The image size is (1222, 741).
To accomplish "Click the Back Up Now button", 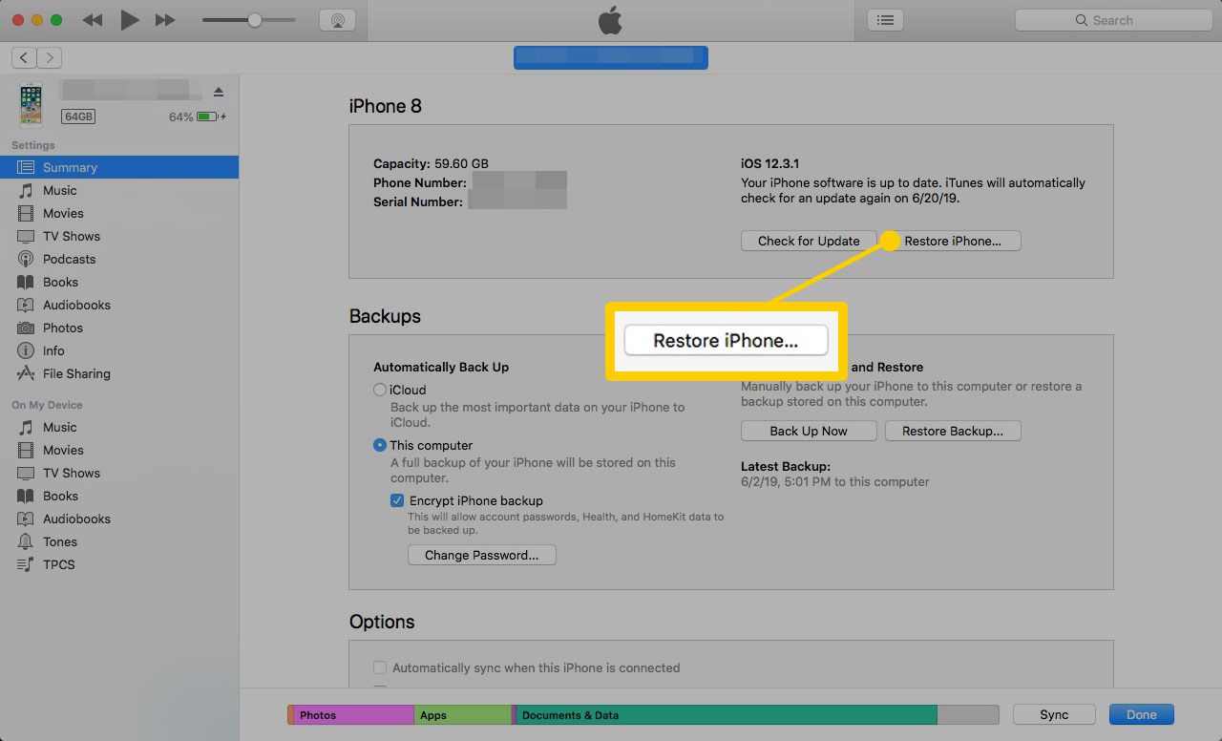I will pos(809,431).
